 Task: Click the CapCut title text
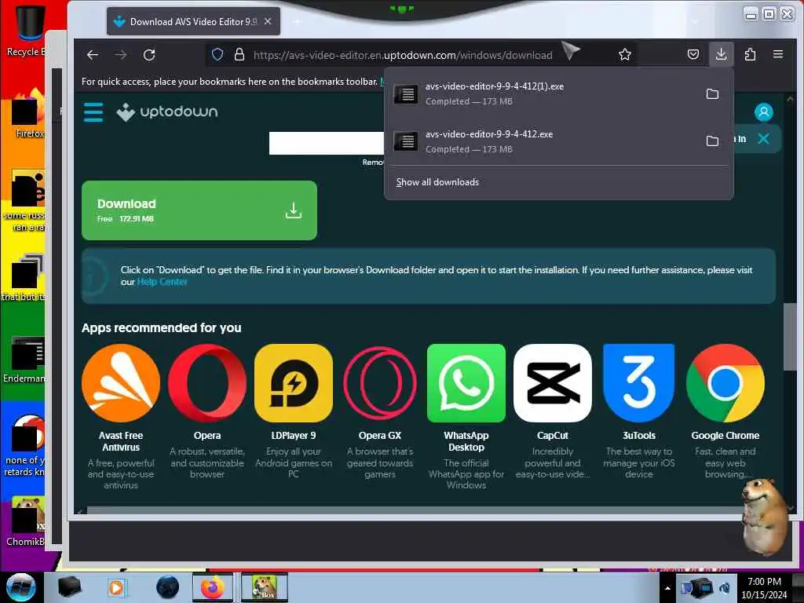[x=552, y=435]
